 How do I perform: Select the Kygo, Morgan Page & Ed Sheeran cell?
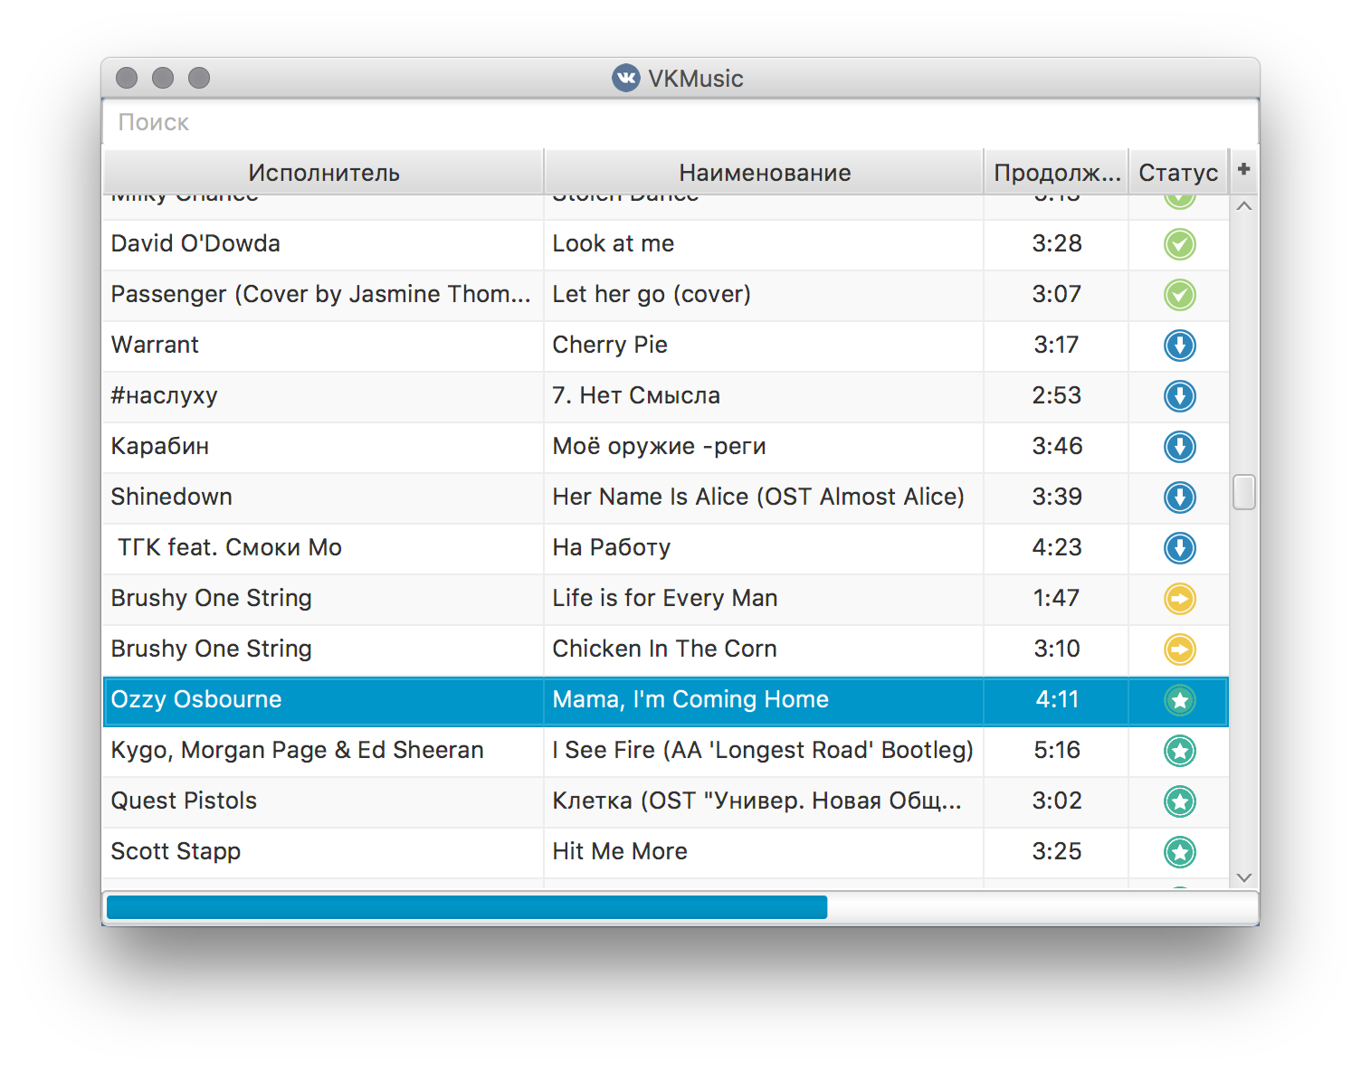pyautogui.click(x=323, y=751)
